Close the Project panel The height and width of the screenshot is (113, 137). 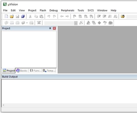54,28
